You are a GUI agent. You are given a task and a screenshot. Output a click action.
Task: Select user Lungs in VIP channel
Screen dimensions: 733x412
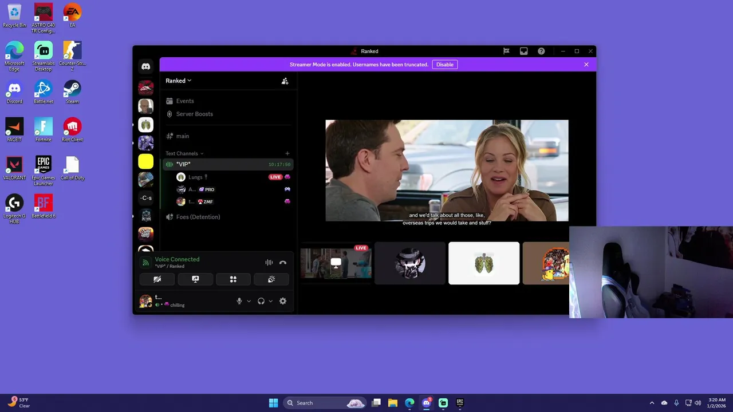click(x=234, y=177)
